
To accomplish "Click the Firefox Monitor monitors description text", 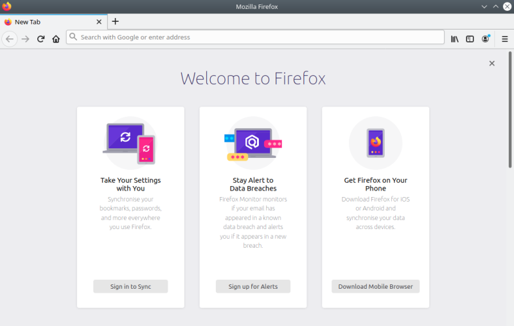I will [x=253, y=222].
